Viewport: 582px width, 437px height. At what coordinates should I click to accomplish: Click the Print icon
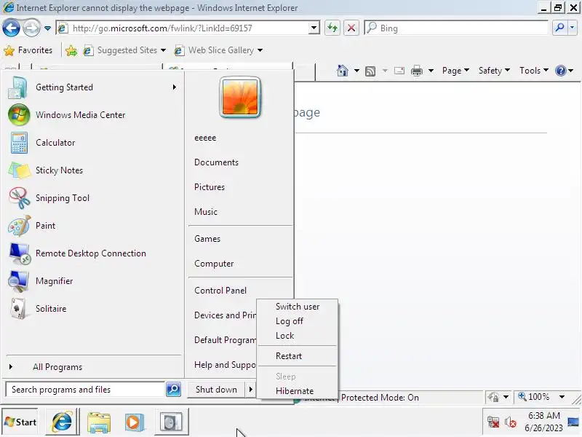pos(417,70)
